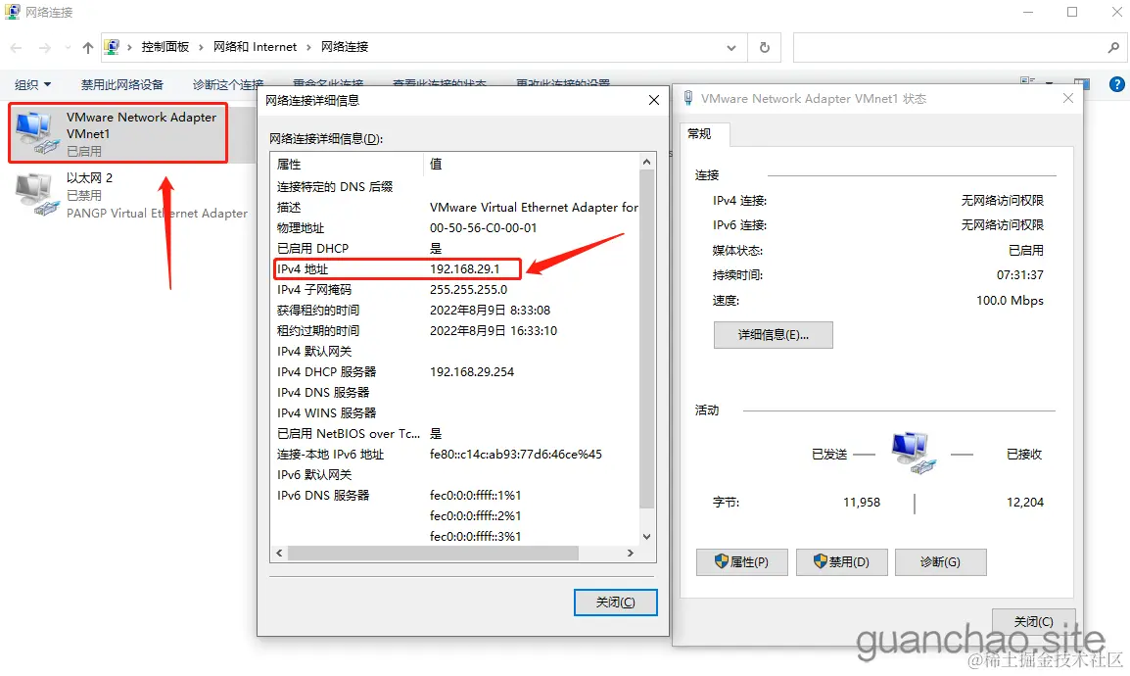Image resolution: width=1130 pixels, height=676 pixels.
Task: Click 禁用(D) button in status window
Action: click(x=841, y=562)
